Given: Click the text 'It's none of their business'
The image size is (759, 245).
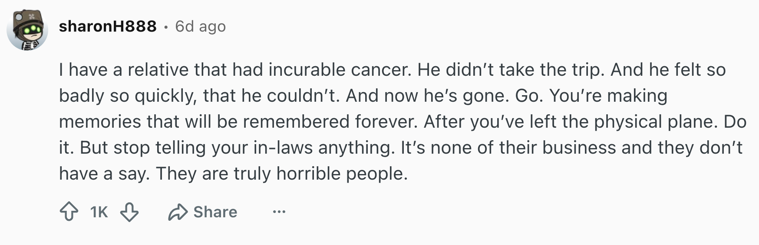Looking at the screenshot, I should coord(508,148).
